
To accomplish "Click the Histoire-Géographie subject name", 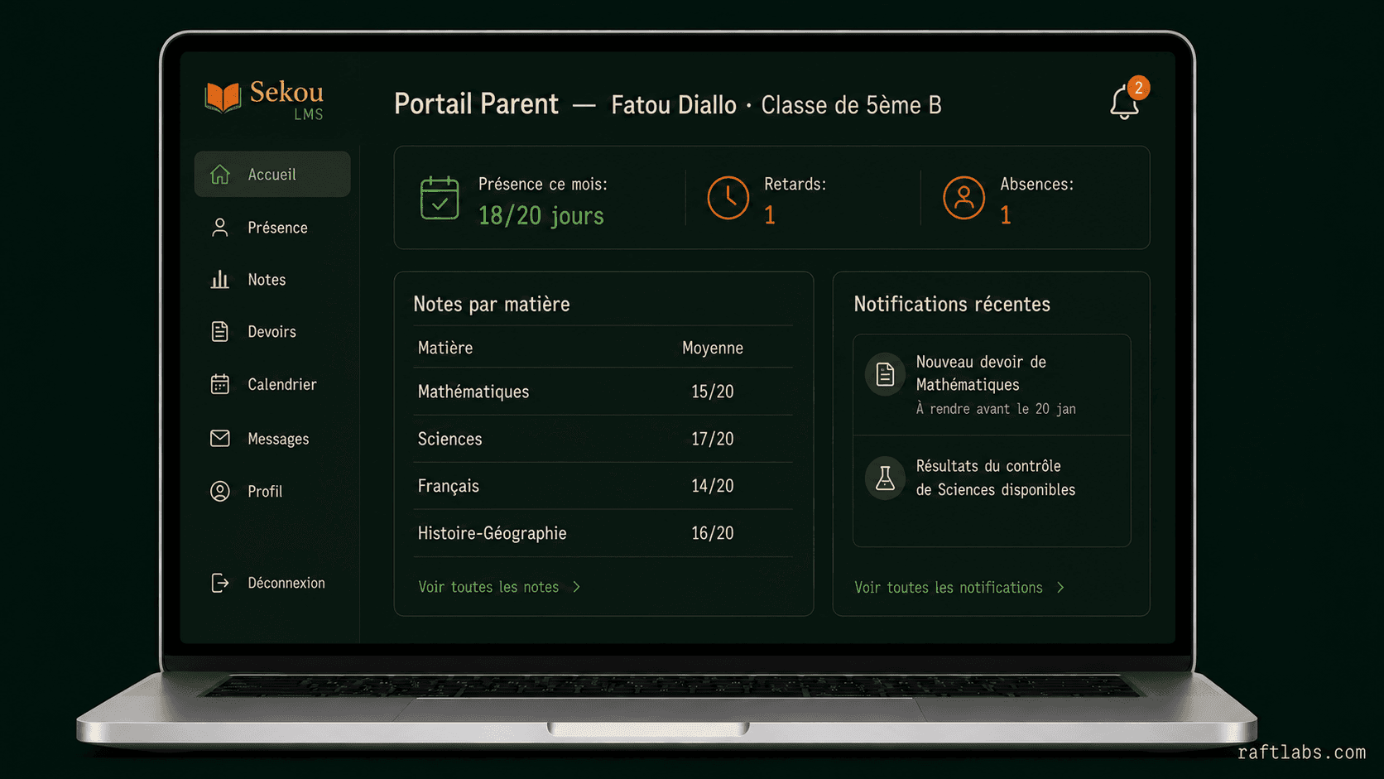I will (x=492, y=533).
